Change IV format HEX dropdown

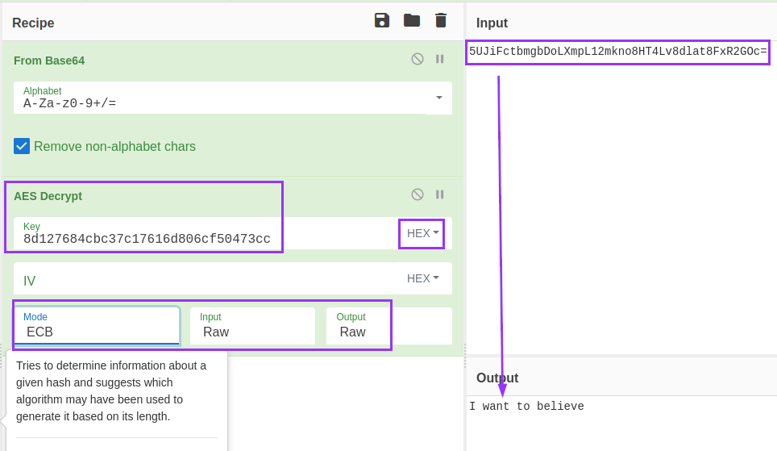[x=422, y=278]
